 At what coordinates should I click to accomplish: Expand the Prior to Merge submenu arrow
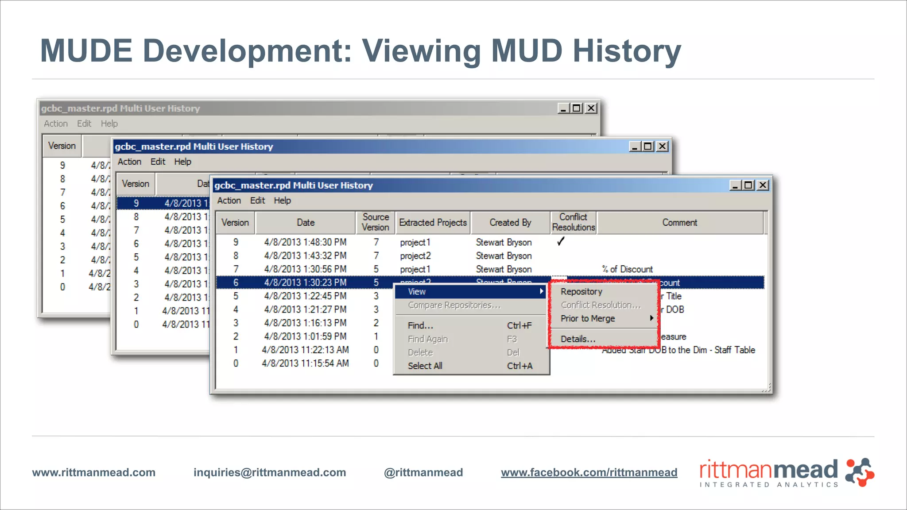pyautogui.click(x=651, y=318)
